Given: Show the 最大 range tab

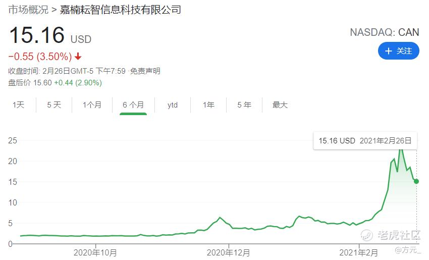Looking at the screenshot, I should pyautogui.click(x=280, y=105).
